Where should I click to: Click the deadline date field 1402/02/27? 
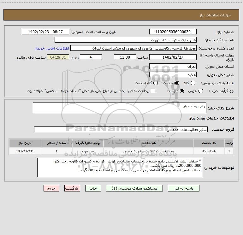click(x=173, y=57)
